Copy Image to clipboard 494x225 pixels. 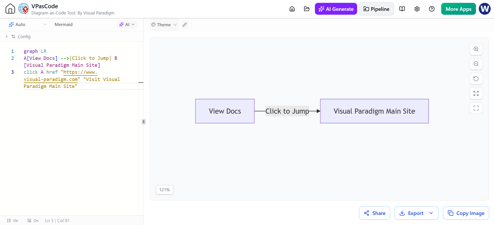pyautogui.click(x=466, y=213)
